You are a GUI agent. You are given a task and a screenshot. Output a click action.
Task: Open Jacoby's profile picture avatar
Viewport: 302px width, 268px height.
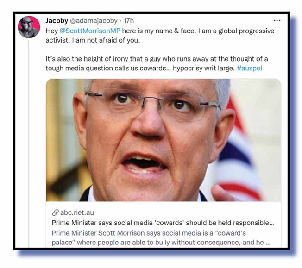point(29,27)
